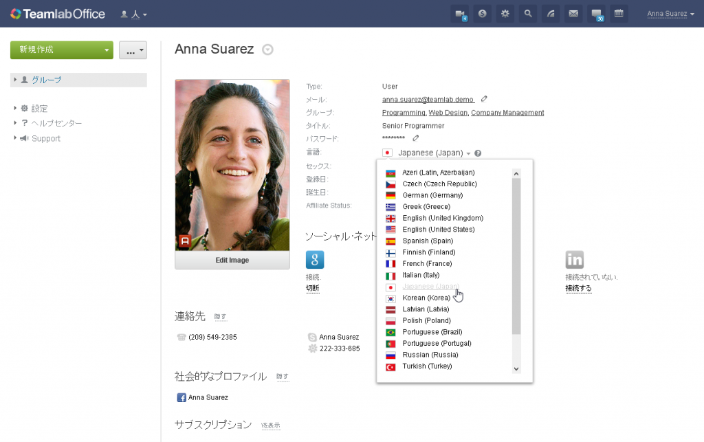Viewport: 704px width, 442px height.
Task: Open the arrow on the green create button
Action: click(107, 50)
